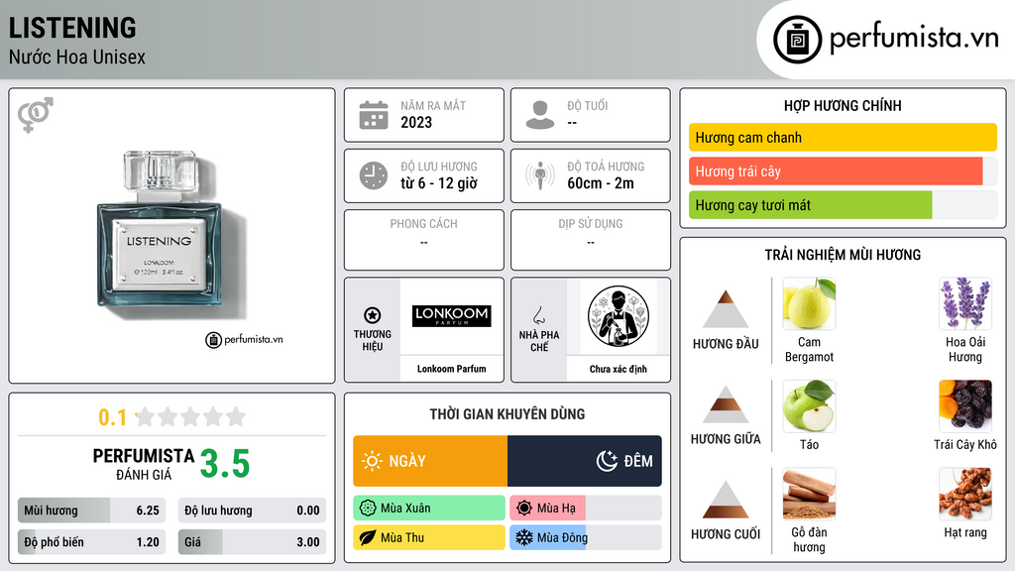Click the sun icon in Ngày

pos(372,461)
